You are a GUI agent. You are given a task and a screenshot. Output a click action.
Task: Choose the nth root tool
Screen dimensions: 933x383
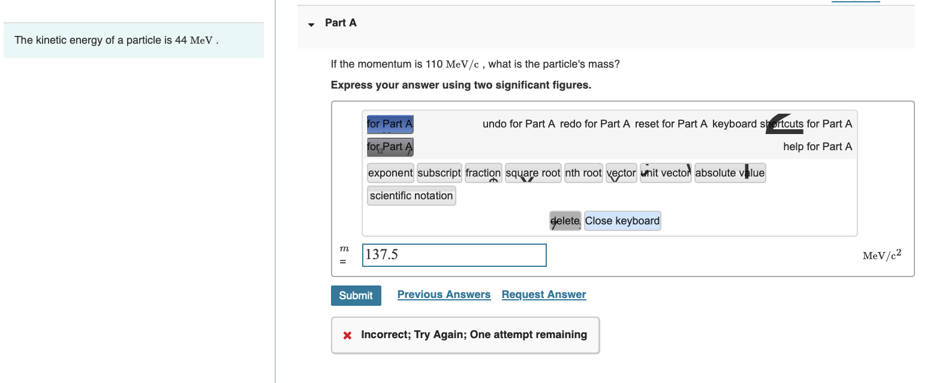pos(583,173)
